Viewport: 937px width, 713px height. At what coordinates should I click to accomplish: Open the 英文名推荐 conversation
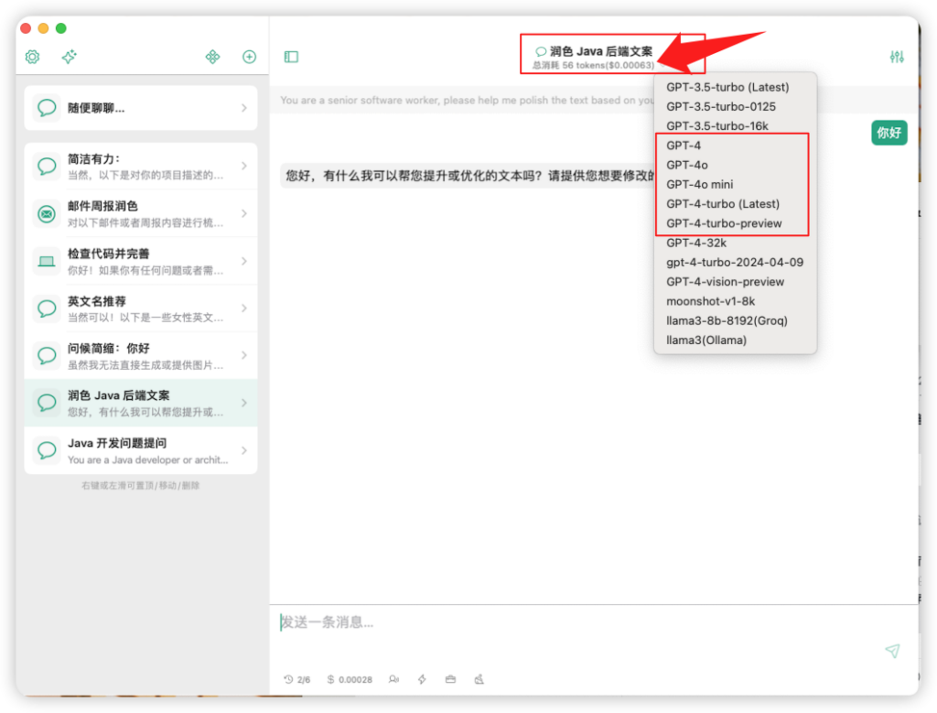141,308
